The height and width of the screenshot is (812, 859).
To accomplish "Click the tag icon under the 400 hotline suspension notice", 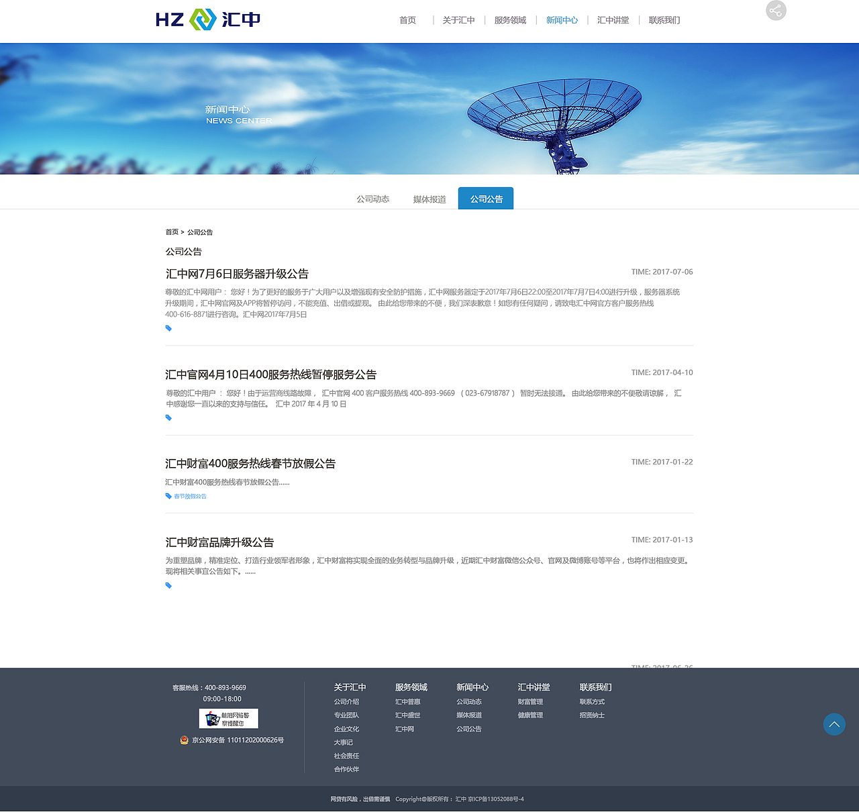I will coord(168,417).
